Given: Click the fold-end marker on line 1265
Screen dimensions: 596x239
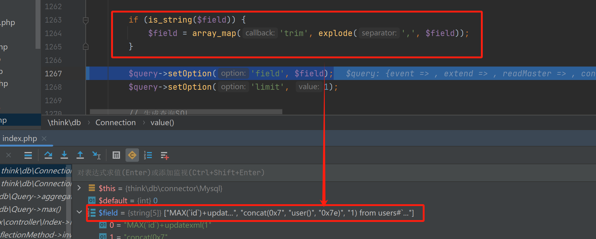Looking at the screenshot, I should point(86,47).
